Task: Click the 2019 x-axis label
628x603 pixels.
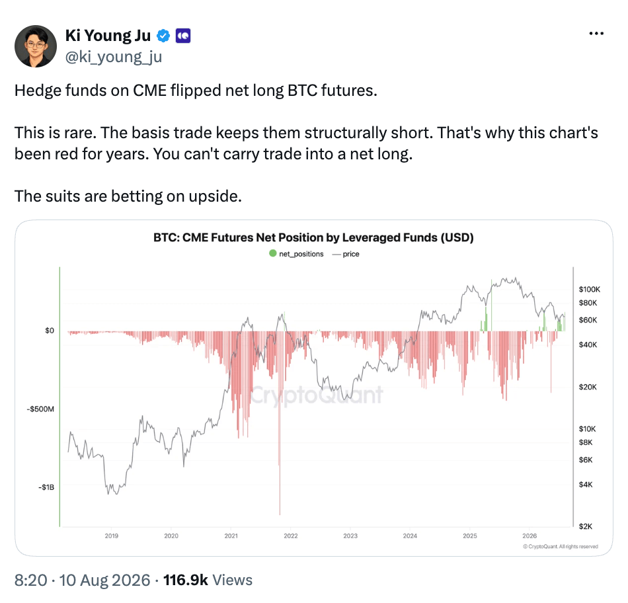Action: (111, 536)
